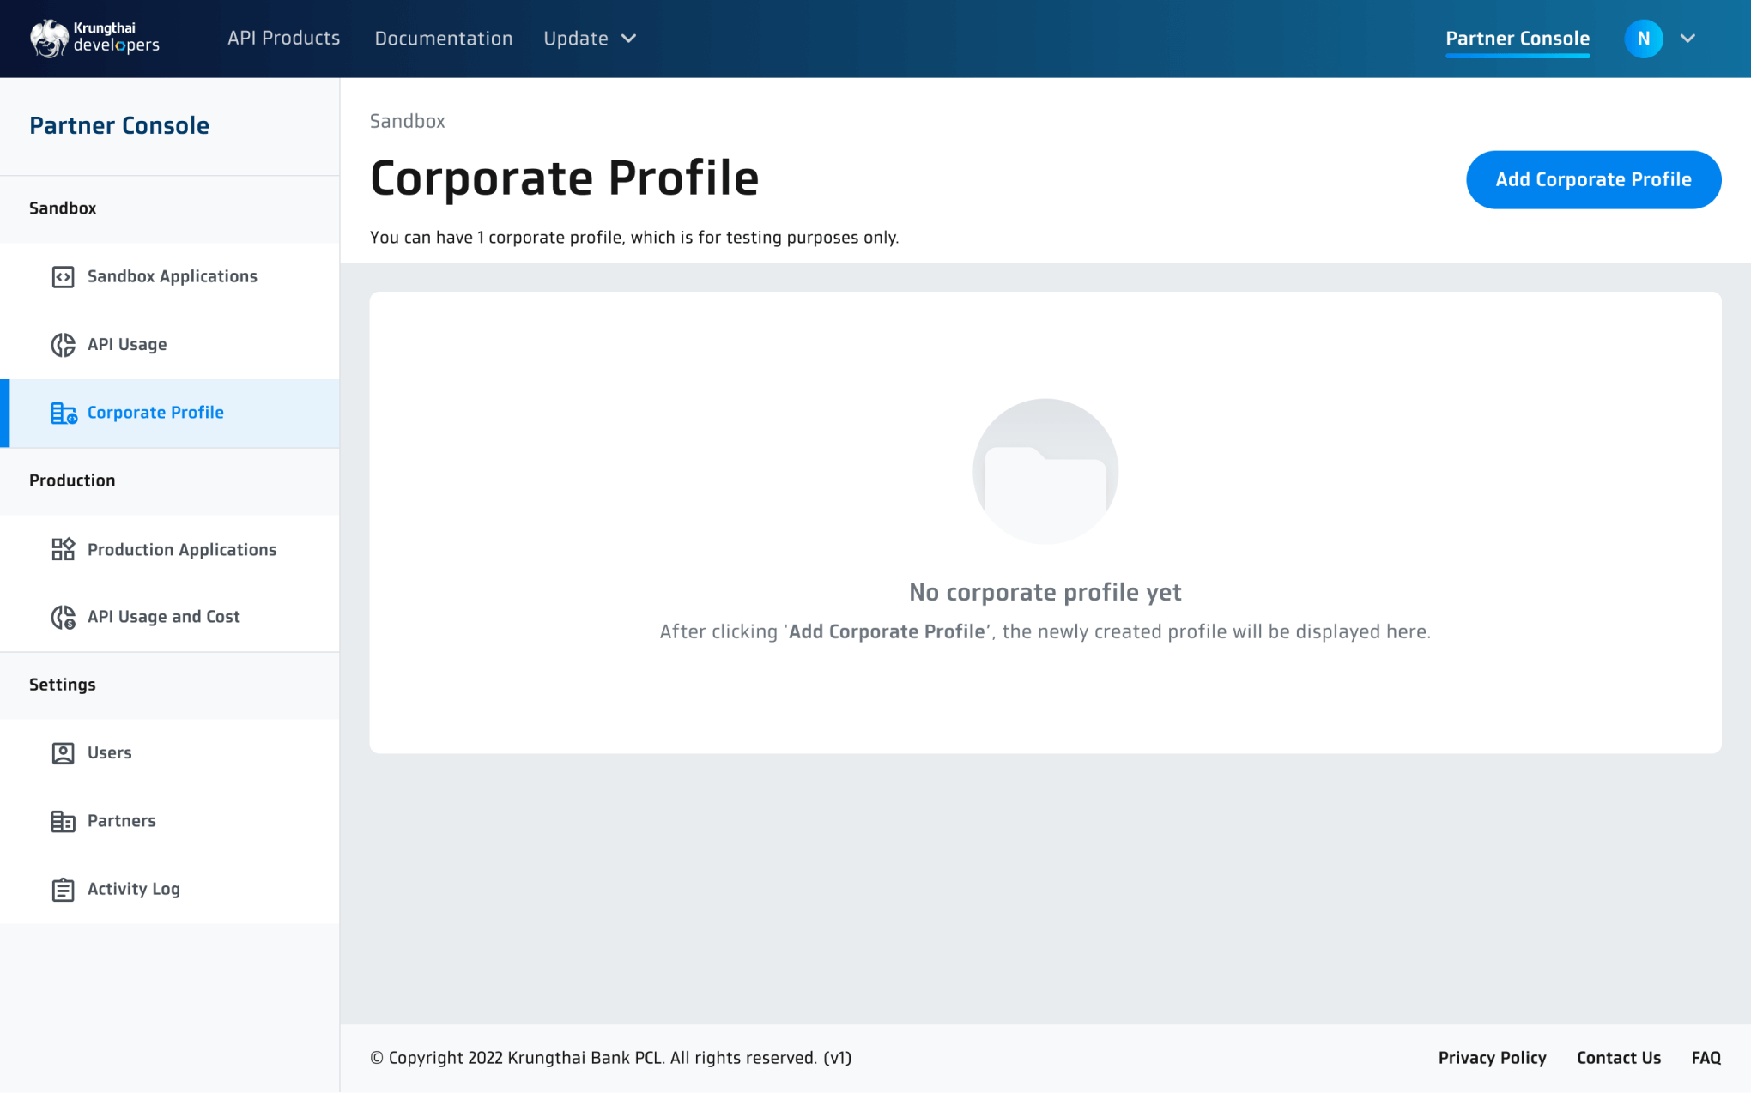Image resolution: width=1751 pixels, height=1093 pixels.
Task: Open the Contact Us footer link
Action: (1618, 1058)
